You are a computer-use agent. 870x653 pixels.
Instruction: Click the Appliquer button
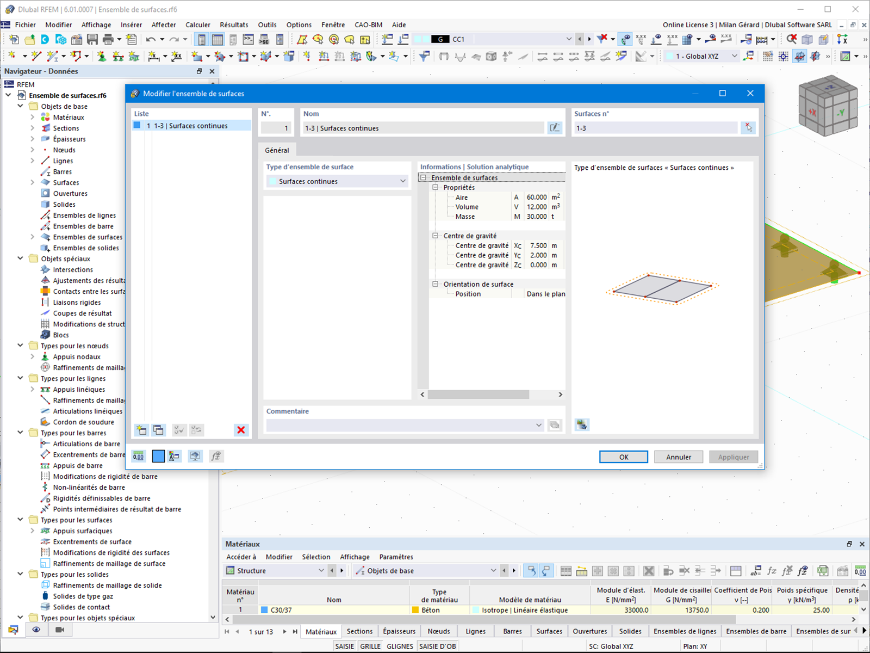tap(734, 457)
